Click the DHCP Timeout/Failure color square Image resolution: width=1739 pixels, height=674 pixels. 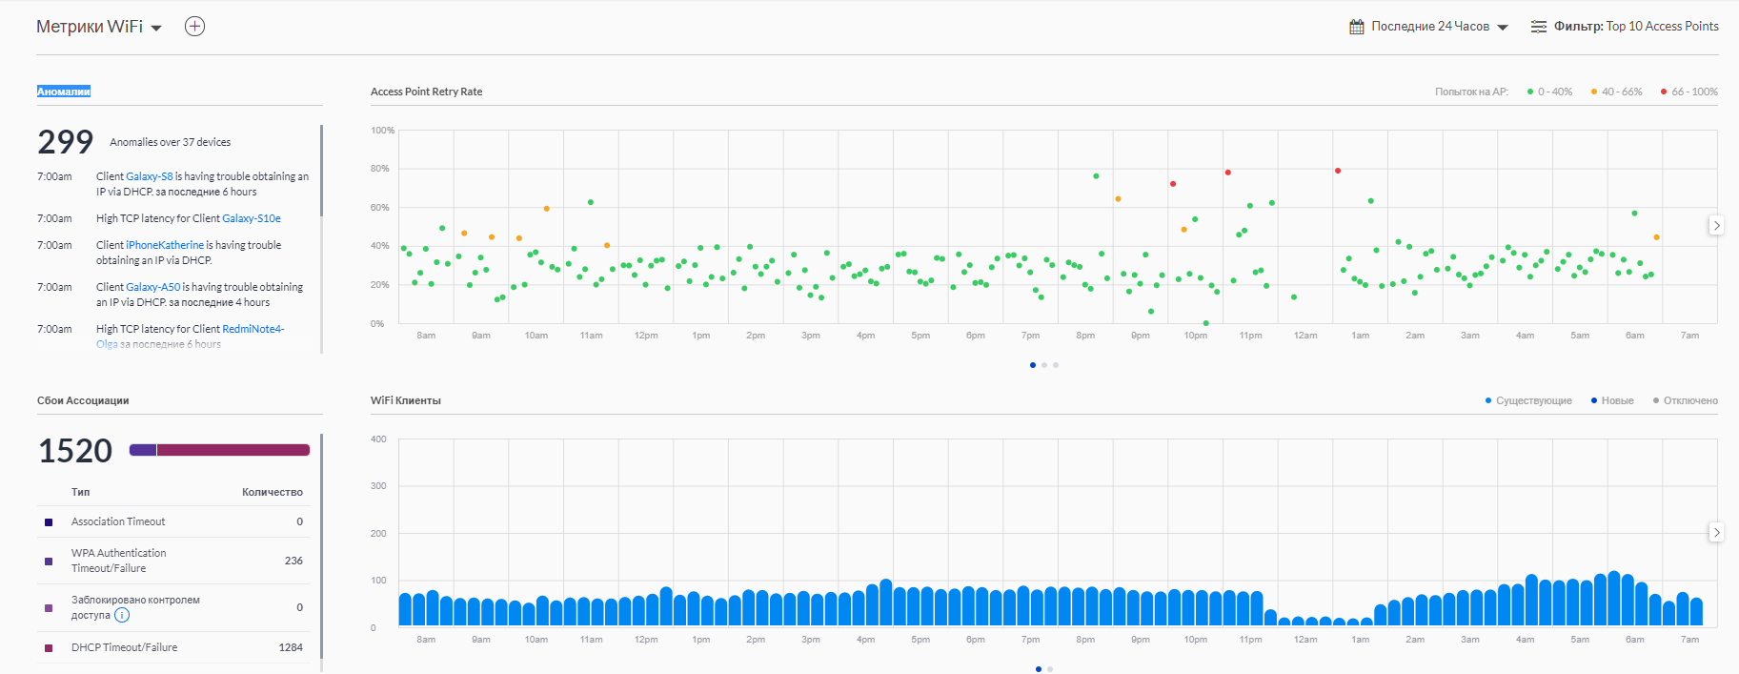[49, 648]
